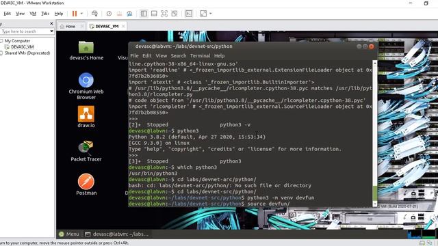
Task: Close the terminal window
Action: 371,46
